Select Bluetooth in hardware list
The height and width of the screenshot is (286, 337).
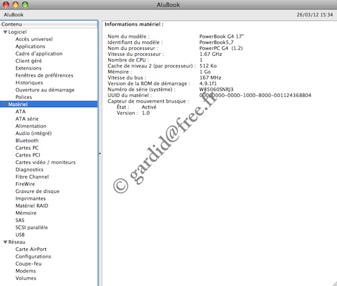point(27,140)
